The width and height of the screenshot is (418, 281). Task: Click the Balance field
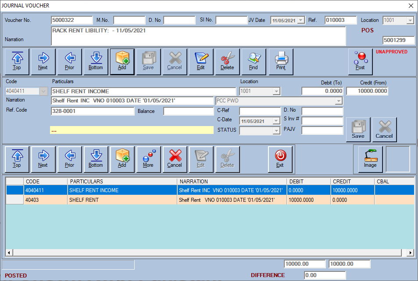[x=189, y=111]
